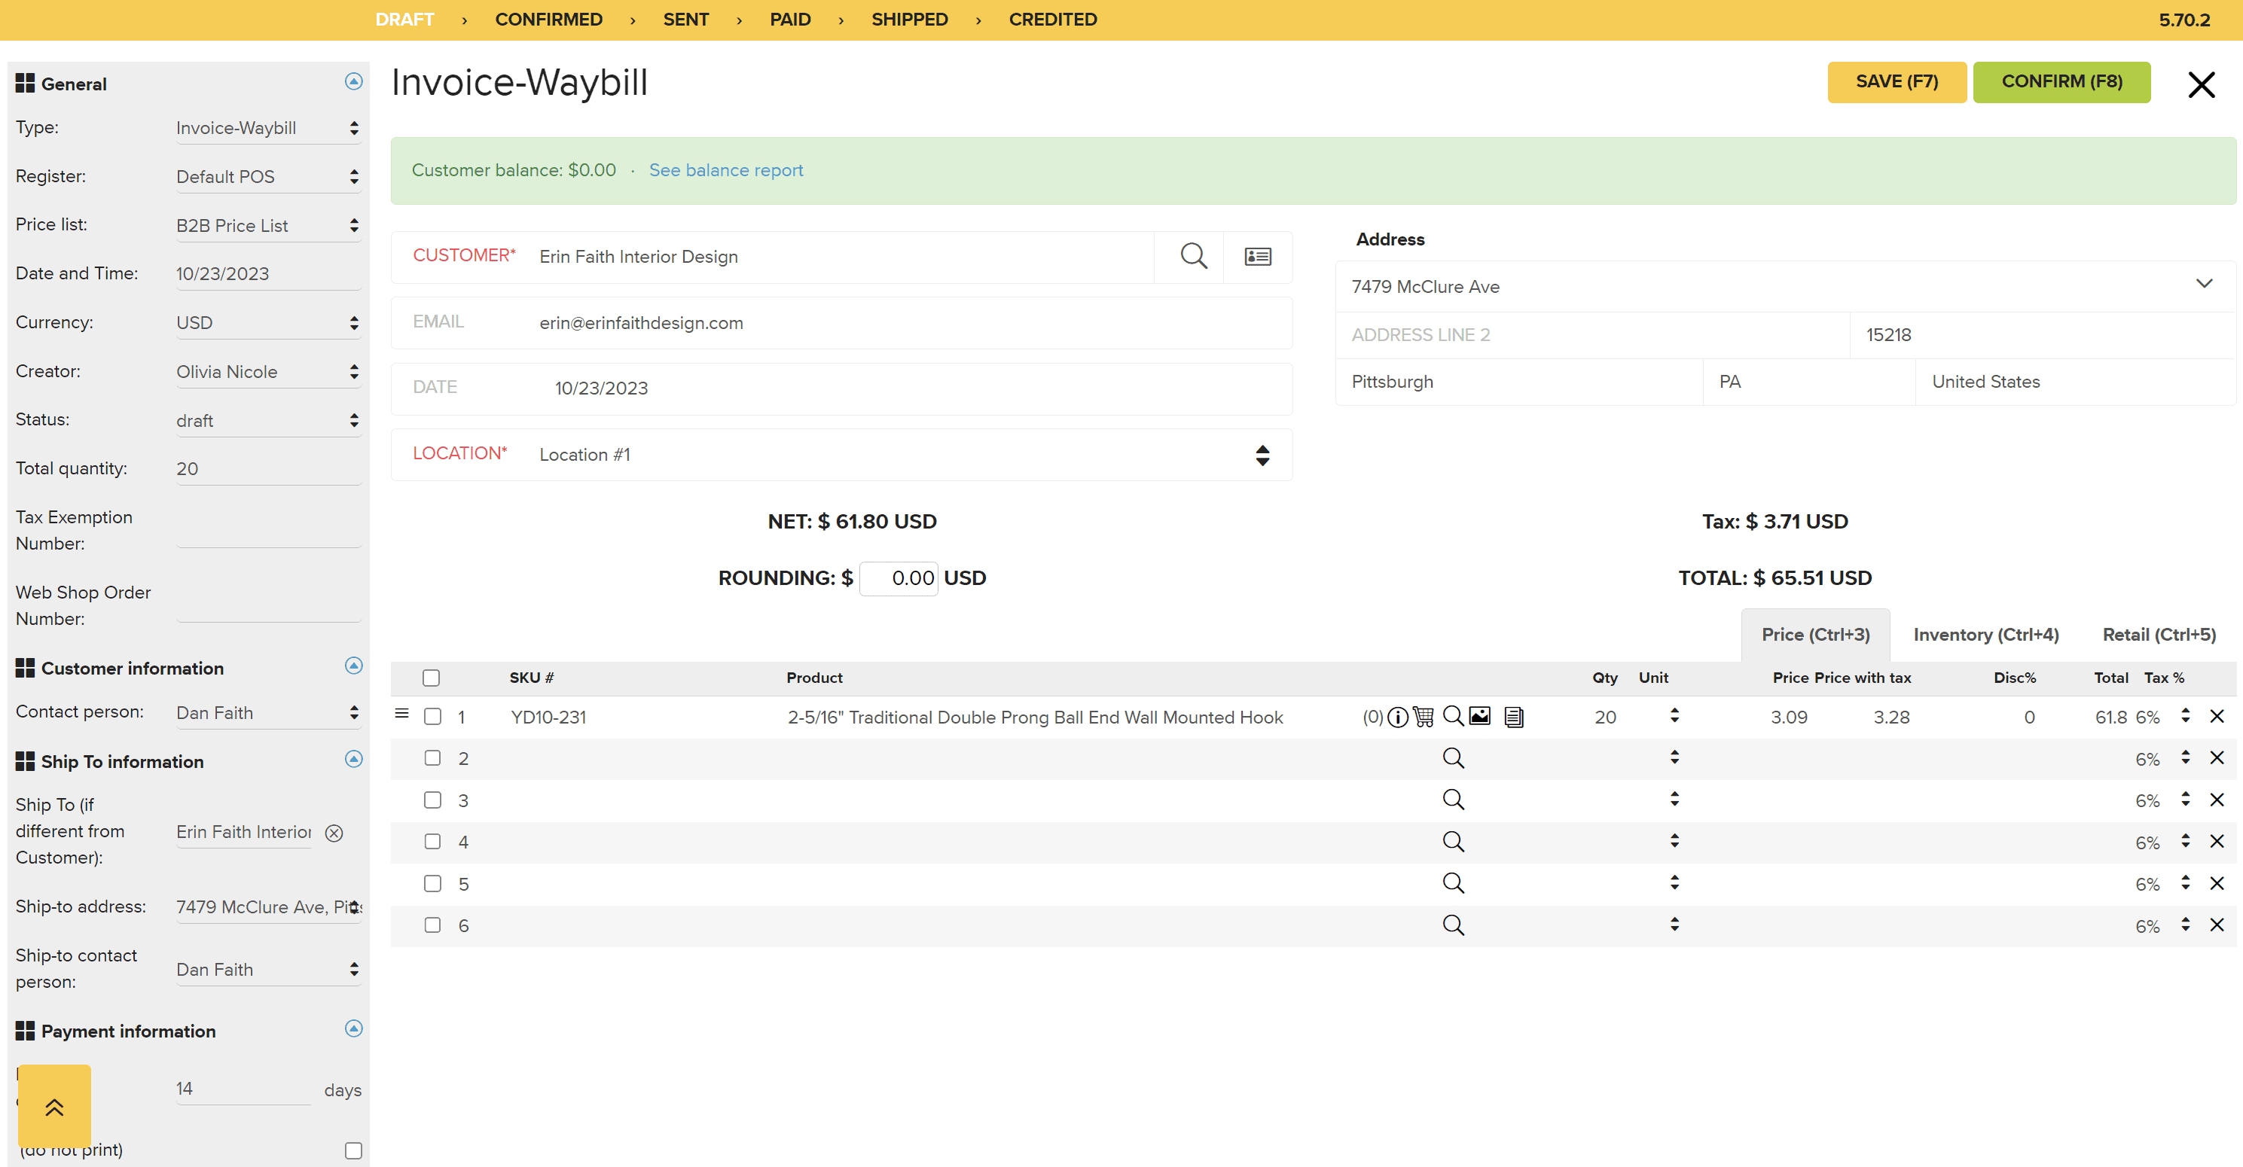Viewport: 2243px width, 1167px height.
Task: Toggle the line 3 row checkbox
Action: coord(432,801)
